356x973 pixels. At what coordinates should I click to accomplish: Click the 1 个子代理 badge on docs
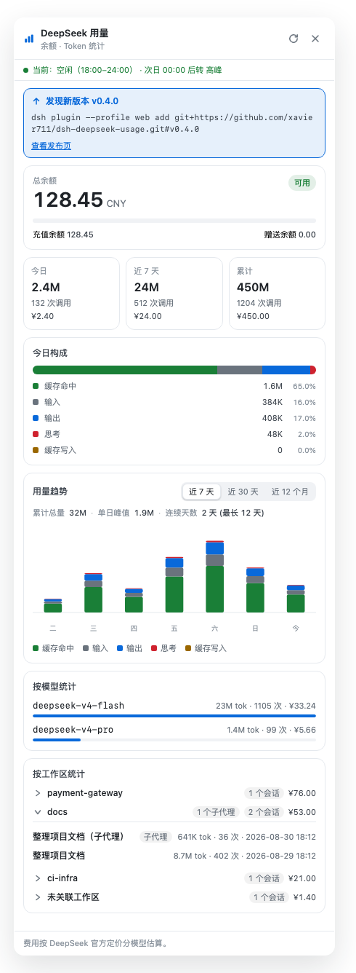click(215, 812)
